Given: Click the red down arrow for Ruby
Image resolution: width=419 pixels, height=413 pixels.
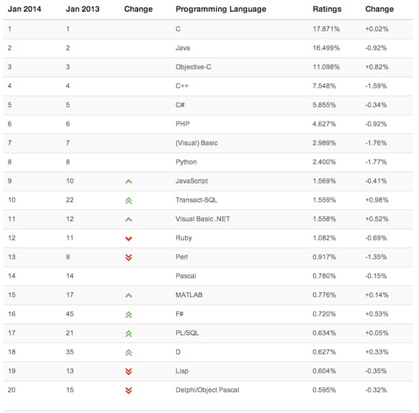Looking at the screenshot, I should pyautogui.click(x=129, y=238).
